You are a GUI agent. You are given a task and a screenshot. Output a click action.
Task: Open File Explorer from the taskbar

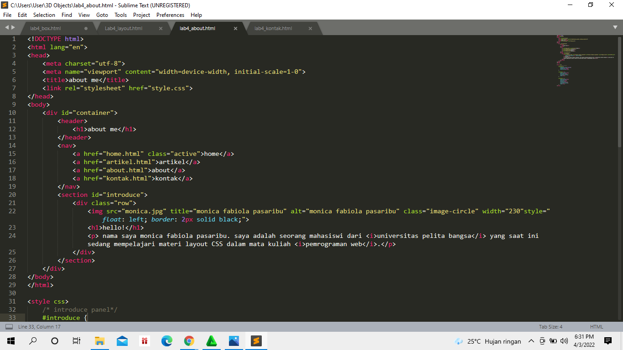(x=99, y=341)
